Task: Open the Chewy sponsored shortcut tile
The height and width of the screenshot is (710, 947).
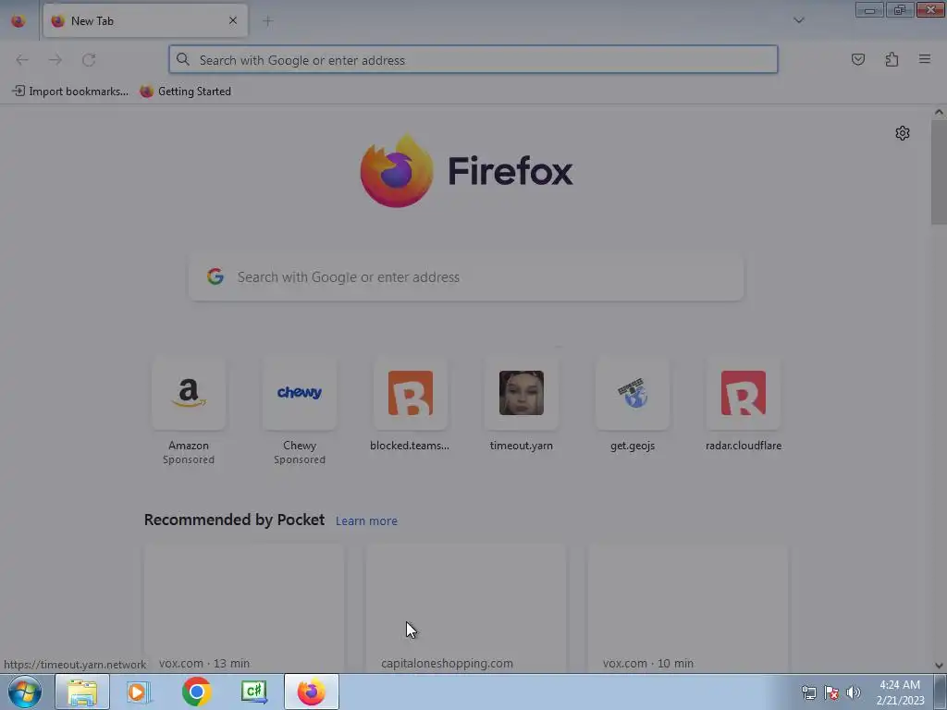Action: pyautogui.click(x=300, y=394)
